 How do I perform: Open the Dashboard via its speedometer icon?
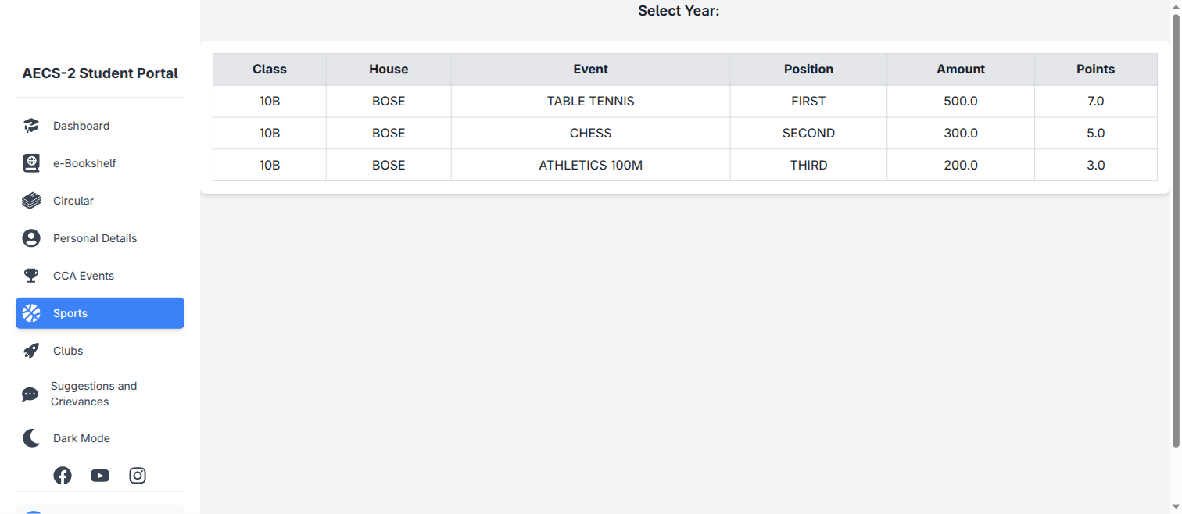[x=30, y=125]
